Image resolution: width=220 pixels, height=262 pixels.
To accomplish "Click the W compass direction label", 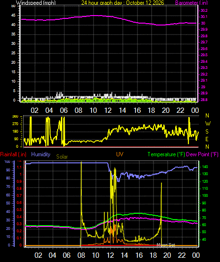I will [208, 124].
